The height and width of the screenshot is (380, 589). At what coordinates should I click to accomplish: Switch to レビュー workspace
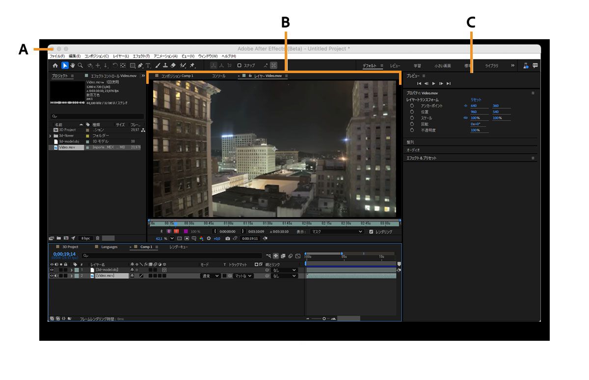click(x=395, y=65)
